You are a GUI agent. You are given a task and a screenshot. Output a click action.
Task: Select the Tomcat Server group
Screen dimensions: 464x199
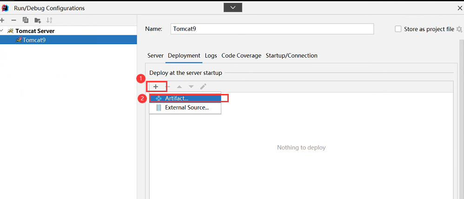point(35,31)
